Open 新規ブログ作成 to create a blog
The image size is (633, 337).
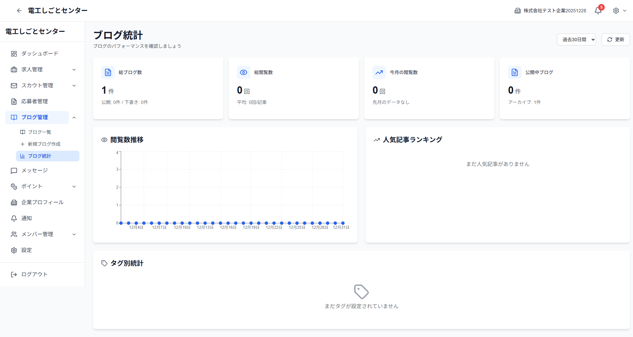44,144
